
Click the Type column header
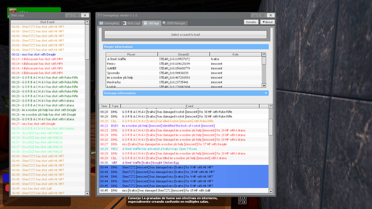point(115,106)
